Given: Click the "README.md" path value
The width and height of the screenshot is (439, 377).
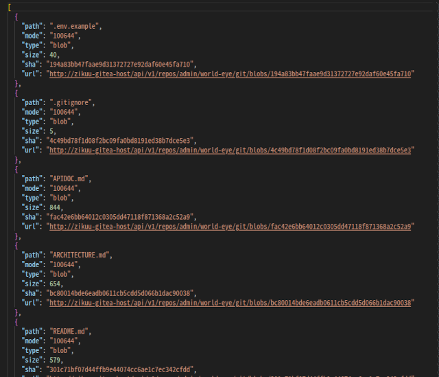Looking at the screenshot, I should 71,331.
